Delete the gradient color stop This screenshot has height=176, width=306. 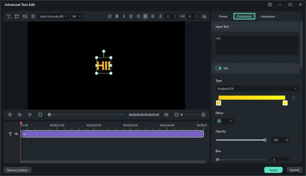[294, 98]
